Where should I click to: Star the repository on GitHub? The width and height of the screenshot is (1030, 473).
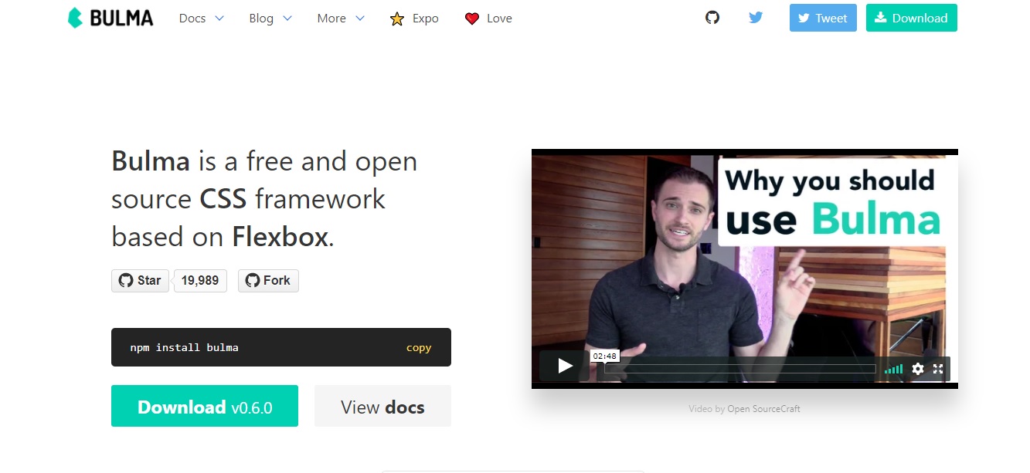[x=140, y=281]
